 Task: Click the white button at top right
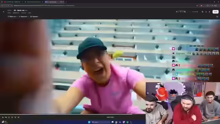(x=216, y=12)
